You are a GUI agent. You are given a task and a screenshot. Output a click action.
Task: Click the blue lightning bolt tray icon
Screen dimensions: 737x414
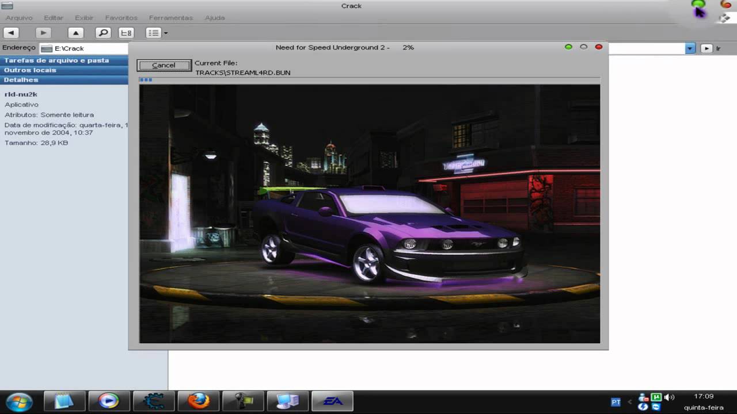(x=643, y=407)
